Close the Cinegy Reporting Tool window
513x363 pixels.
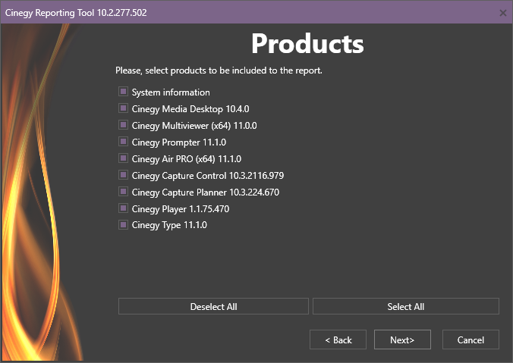(503, 13)
